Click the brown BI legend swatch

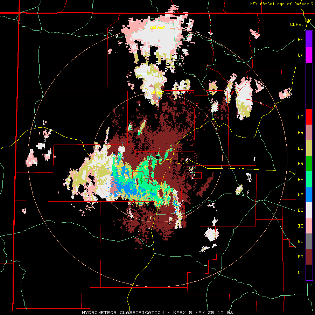click(x=309, y=257)
